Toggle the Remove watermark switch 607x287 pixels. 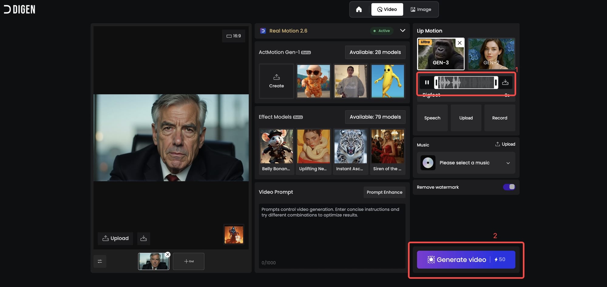click(509, 187)
